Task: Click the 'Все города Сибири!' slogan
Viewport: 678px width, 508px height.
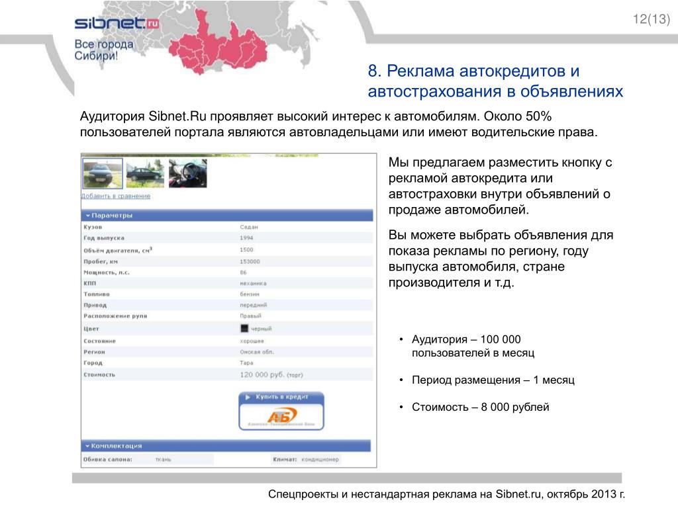Action: click(104, 50)
